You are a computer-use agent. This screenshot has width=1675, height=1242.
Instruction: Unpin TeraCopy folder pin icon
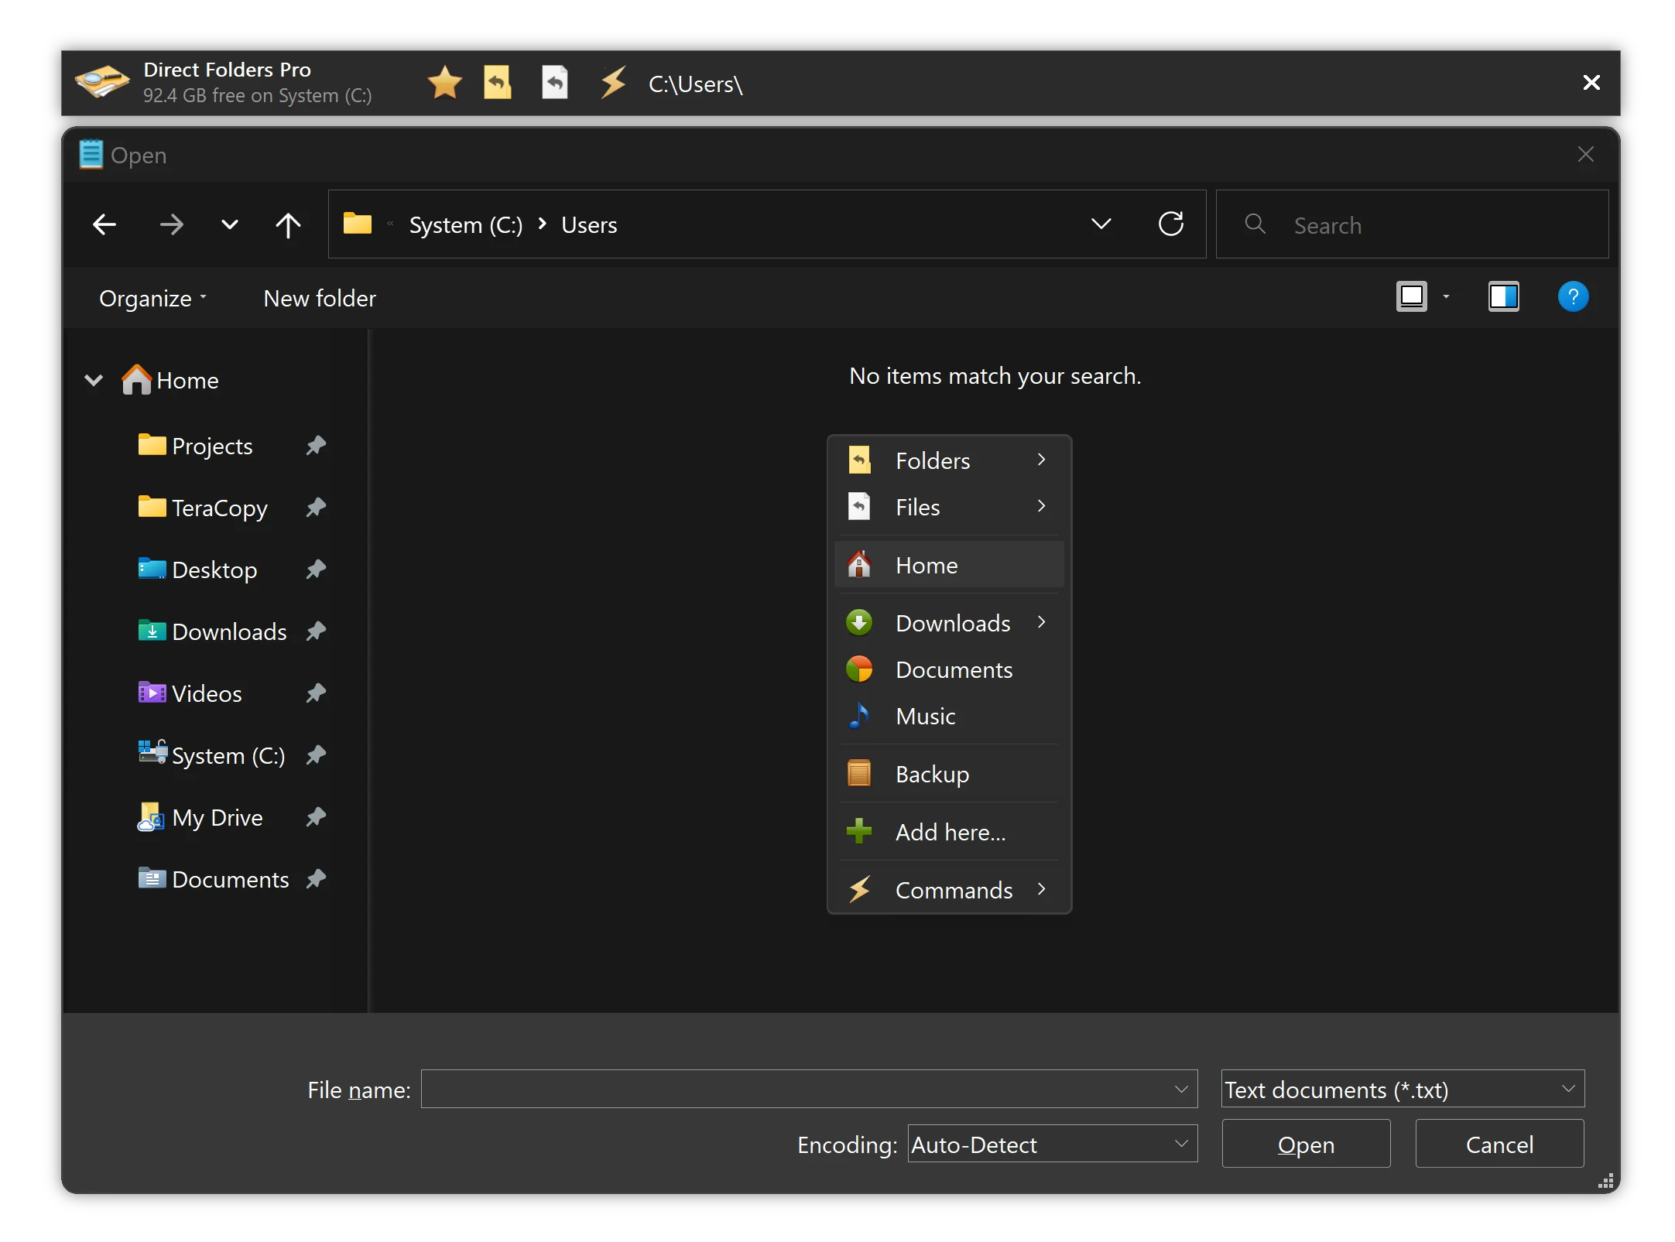click(x=315, y=508)
